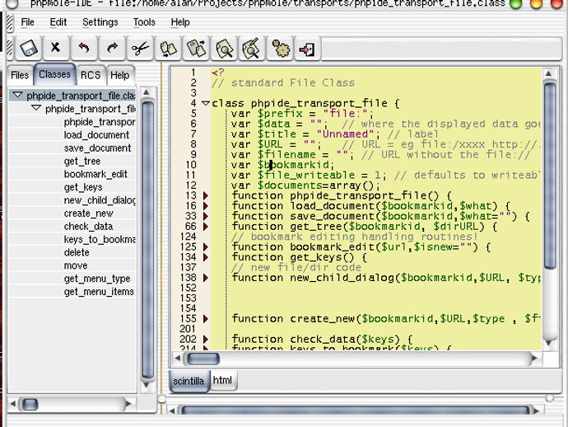The width and height of the screenshot is (568, 427).
Task: Expand save_document function fold at line 33
Action: click(x=206, y=216)
